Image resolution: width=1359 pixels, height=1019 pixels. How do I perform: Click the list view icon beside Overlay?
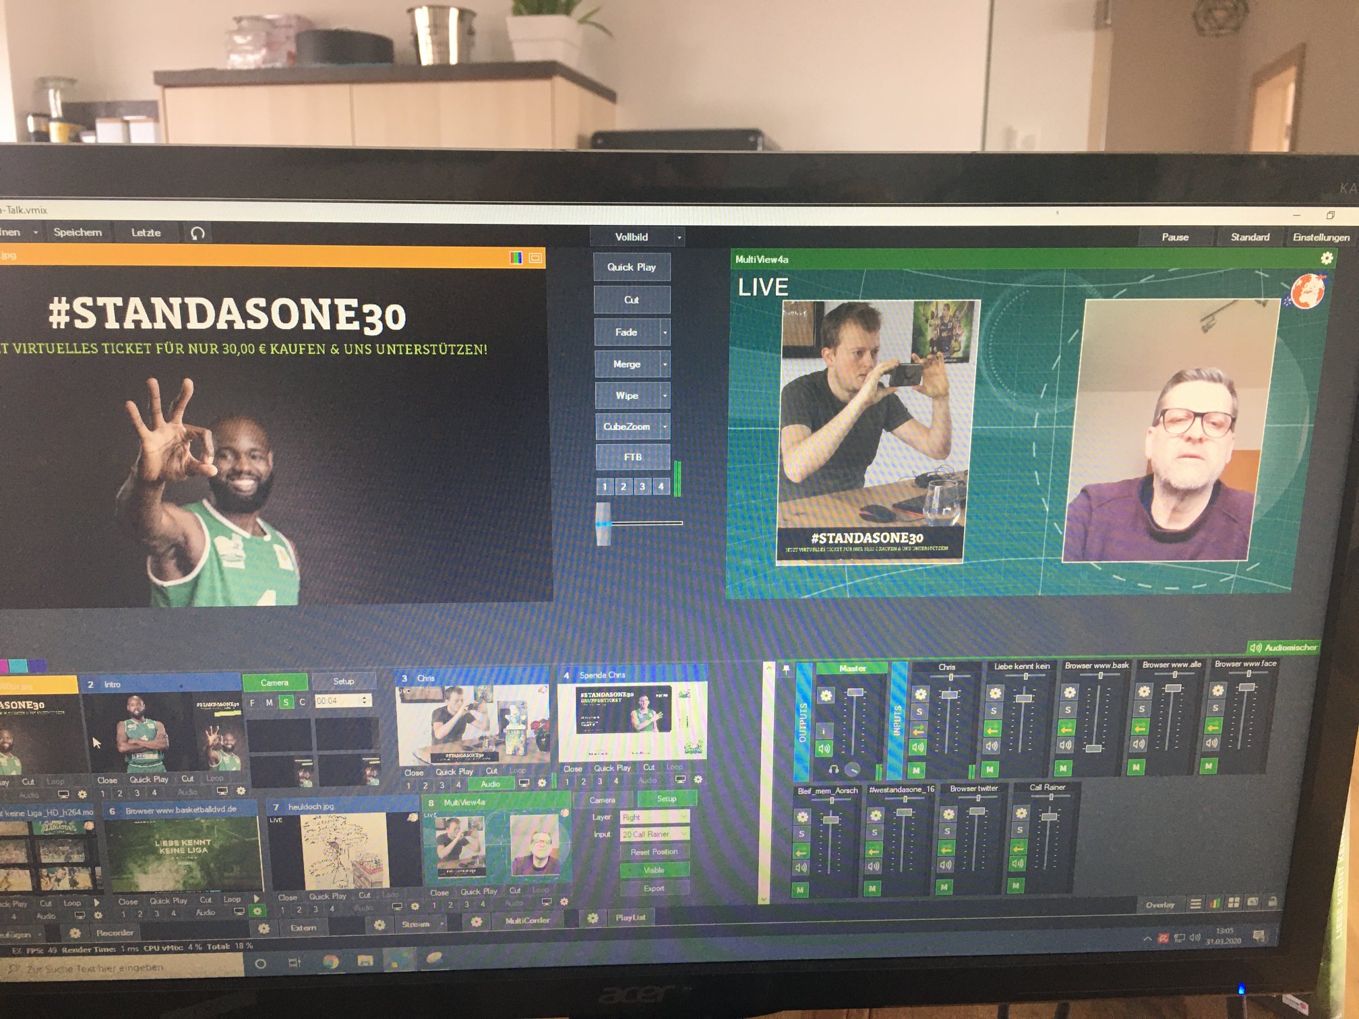pos(1195,904)
